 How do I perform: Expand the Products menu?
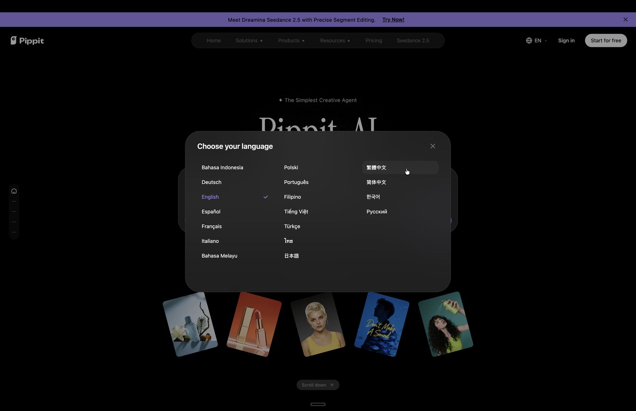291,41
